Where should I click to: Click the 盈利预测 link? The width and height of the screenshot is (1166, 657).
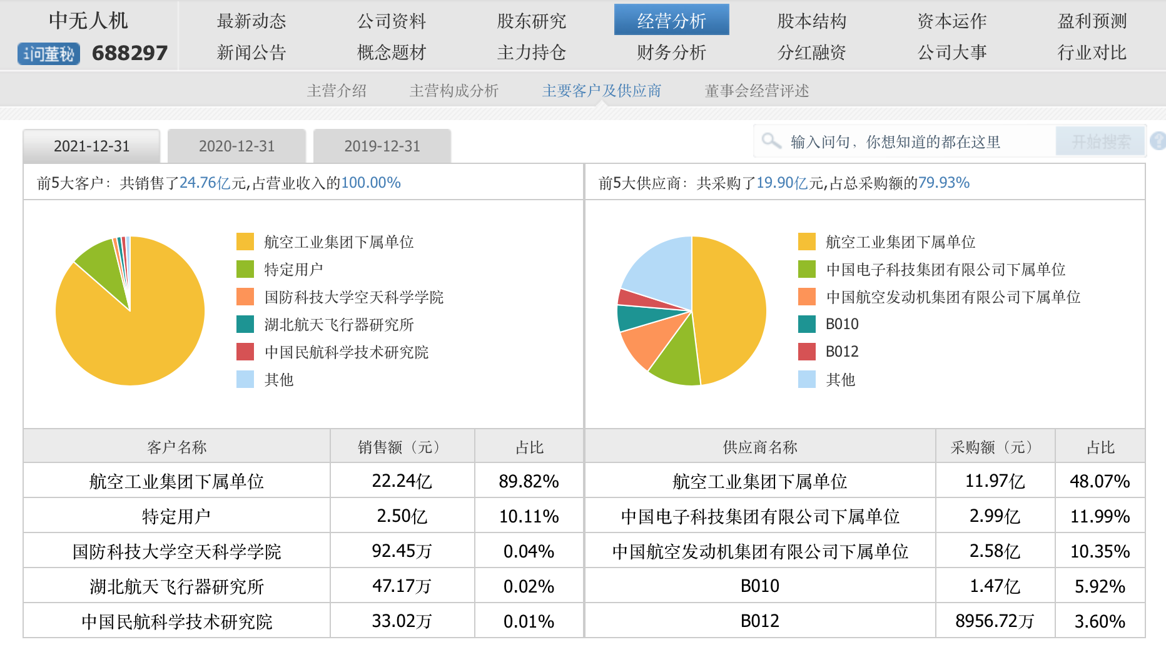[x=1092, y=21]
